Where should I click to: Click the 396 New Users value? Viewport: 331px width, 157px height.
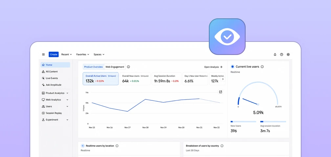(234, 131)
